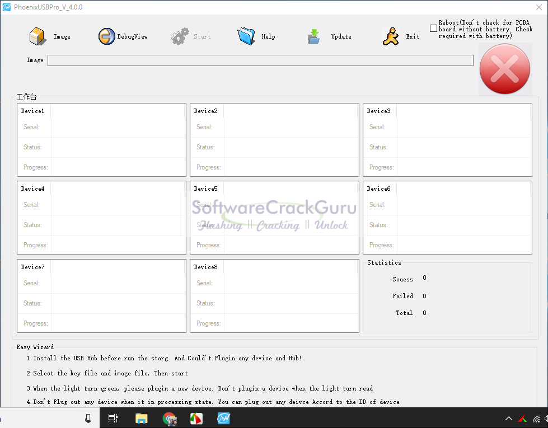The height and width of the screenshot is (428, 548).
Task: Show hidden tray icons with the chevron
Action: [x=509, y=418]
